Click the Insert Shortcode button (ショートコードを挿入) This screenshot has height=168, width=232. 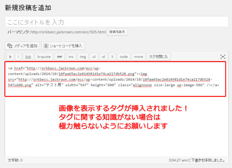tap(63, 46)
